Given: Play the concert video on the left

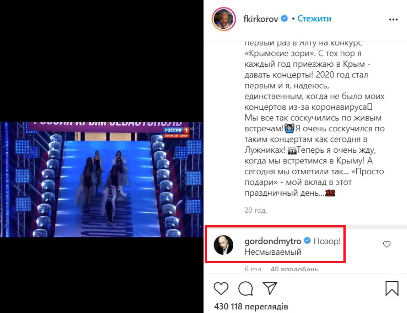Looking at the screenshot, I should pos(102,180).
